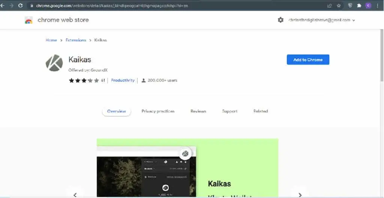
Task: Click the lock icon in address bar
Action: [31, 6]
